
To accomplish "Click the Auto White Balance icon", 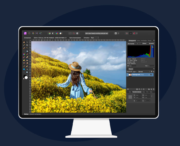I will (61, 33).
